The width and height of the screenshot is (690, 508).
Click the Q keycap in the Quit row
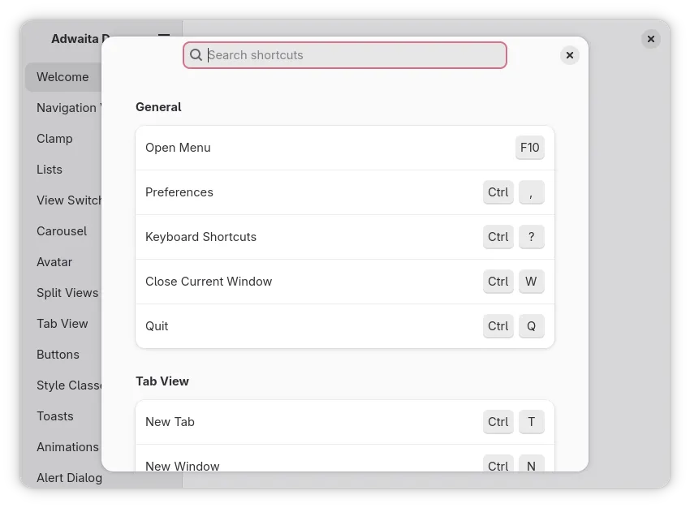[x=531, y=326]
